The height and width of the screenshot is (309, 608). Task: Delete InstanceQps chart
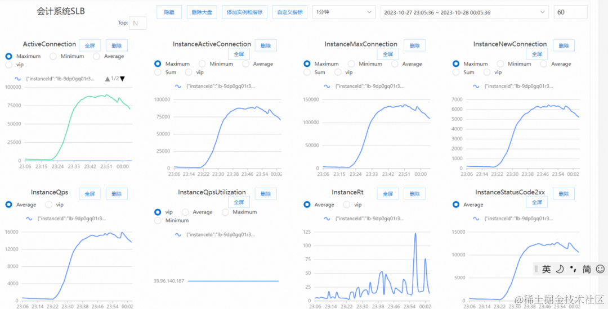(117, 194)
